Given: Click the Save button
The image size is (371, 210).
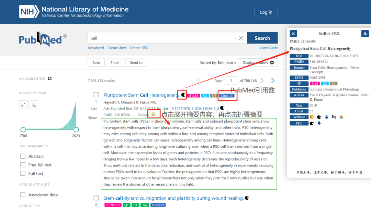Looking at the screenshot, I should tap(96, 63).
